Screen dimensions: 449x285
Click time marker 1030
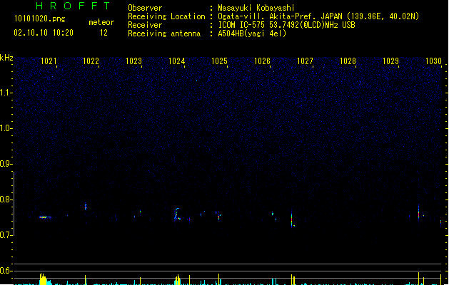(x=433, y=61)
